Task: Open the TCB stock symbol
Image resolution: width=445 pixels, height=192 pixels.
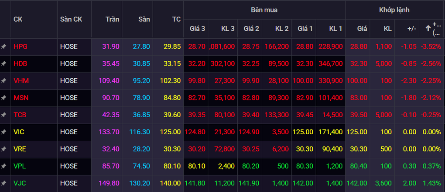Action: coord(20,115)
